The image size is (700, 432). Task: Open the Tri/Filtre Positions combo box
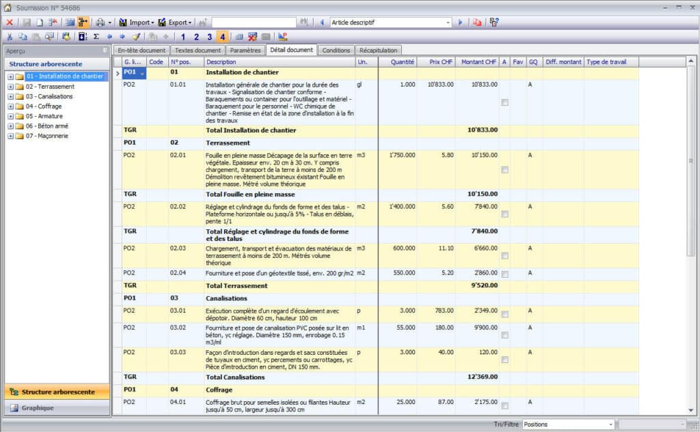pos(568,424)
